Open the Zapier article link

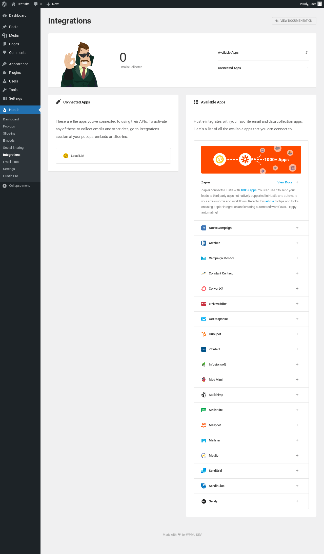[x=270, y=201]
